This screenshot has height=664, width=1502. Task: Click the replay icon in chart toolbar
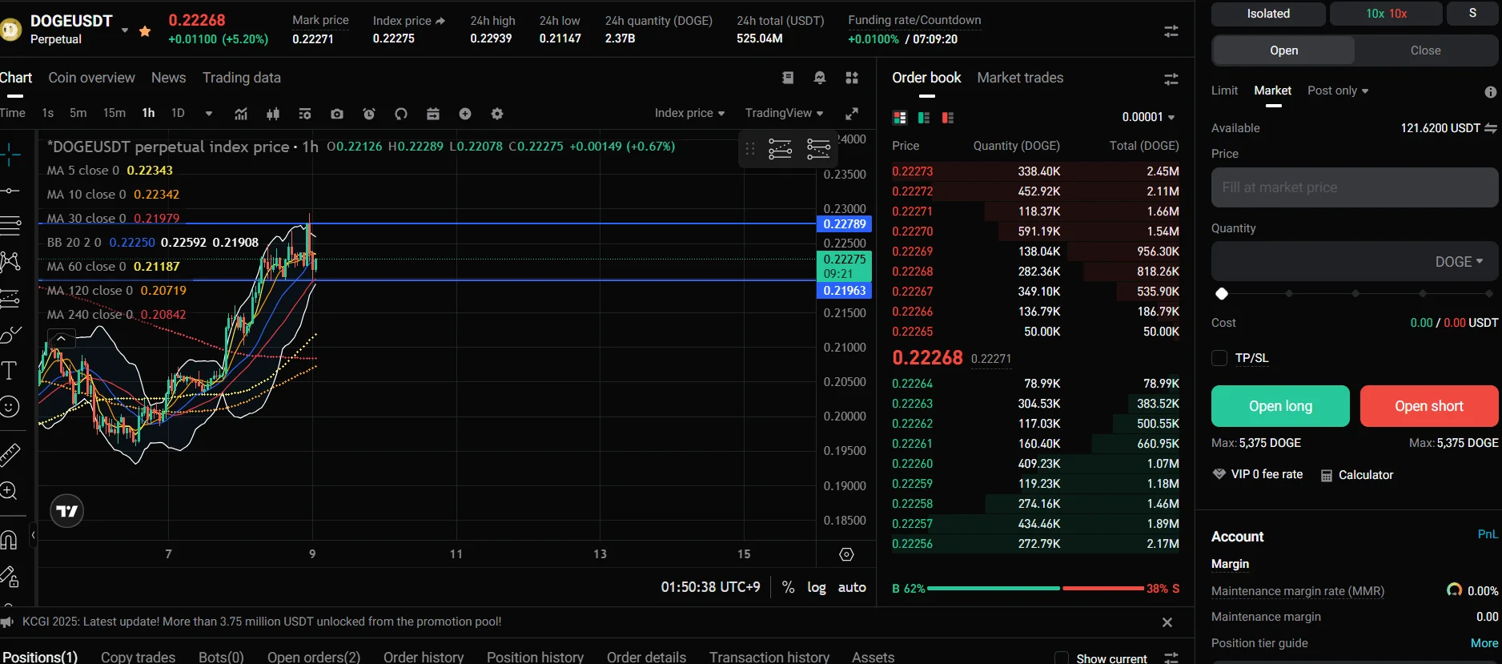tap(401, 114)
